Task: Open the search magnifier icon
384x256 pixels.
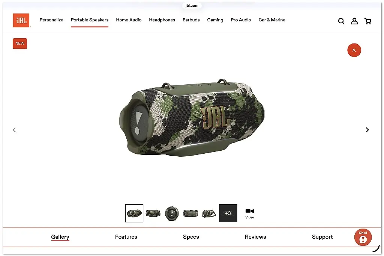Action: click(x=341, y=21)
